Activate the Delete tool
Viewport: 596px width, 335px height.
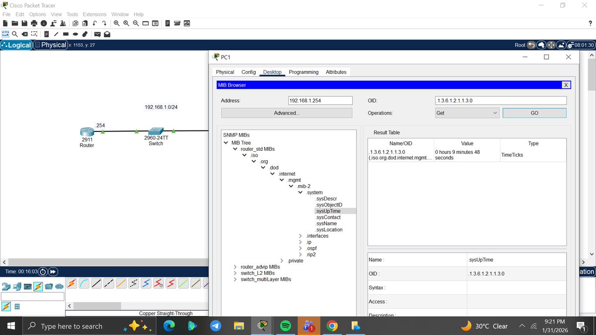(24, 34)
